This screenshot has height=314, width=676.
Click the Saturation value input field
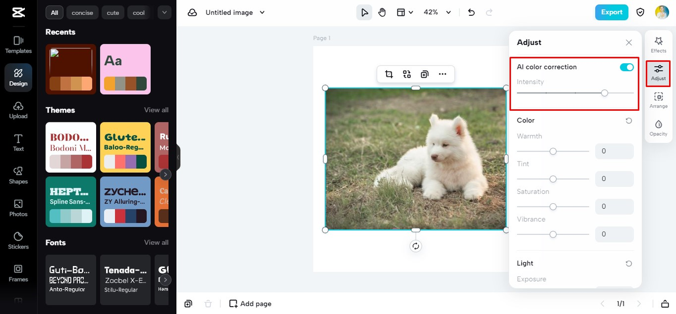[614, 206]
